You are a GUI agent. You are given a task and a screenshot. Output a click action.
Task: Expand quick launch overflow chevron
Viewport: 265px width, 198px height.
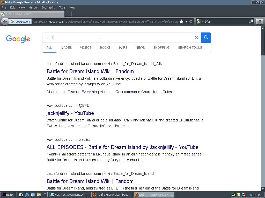click(45, 194)
